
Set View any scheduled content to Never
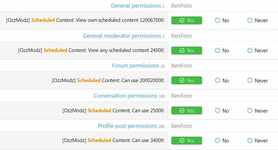250,51
